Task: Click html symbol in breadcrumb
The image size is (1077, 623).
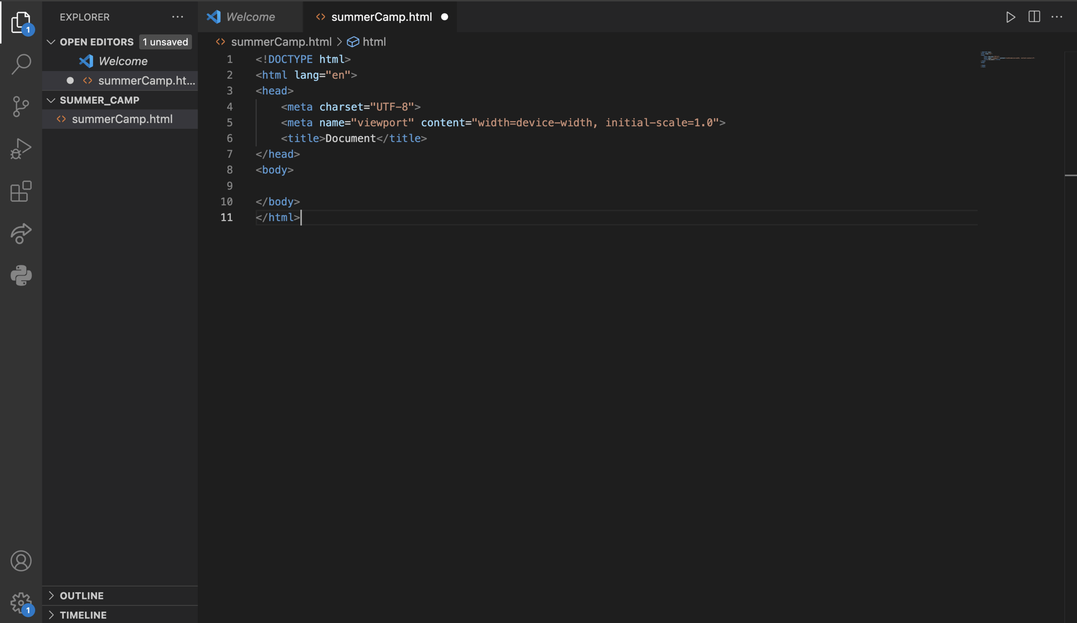Action: [x=374, y=42]
